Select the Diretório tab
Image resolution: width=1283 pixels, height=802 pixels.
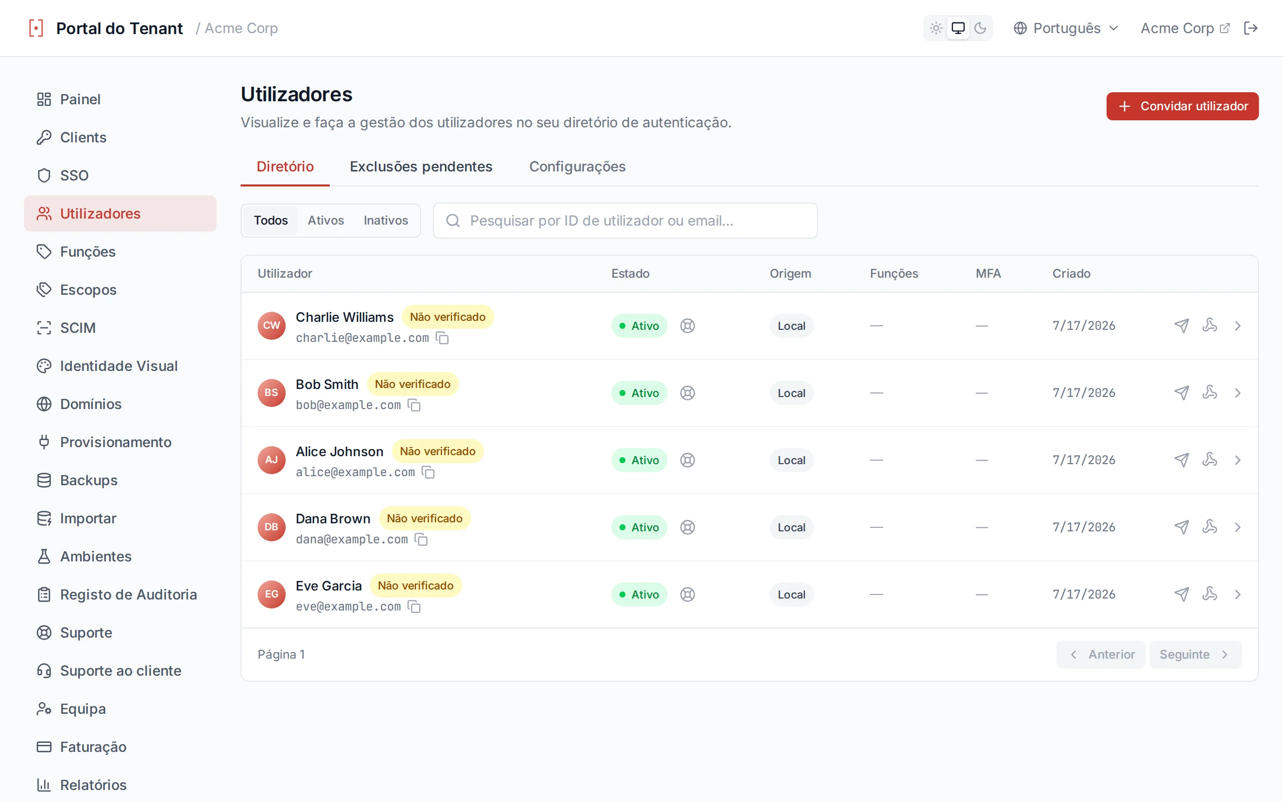pyautogui.click(x=285, y=166)
